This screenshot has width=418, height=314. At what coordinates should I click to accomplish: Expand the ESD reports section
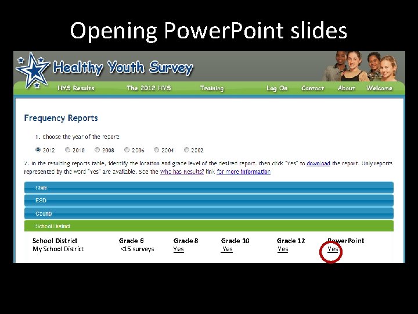(209, 201)
